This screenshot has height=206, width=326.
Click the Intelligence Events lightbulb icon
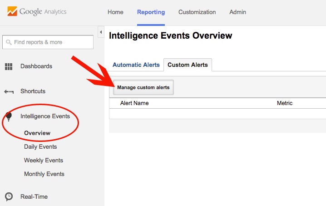pos(9,117)
